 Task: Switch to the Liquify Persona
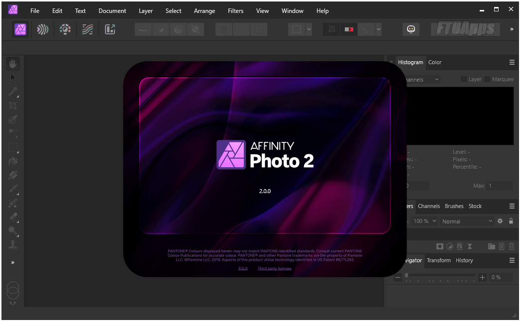point(43,29)
